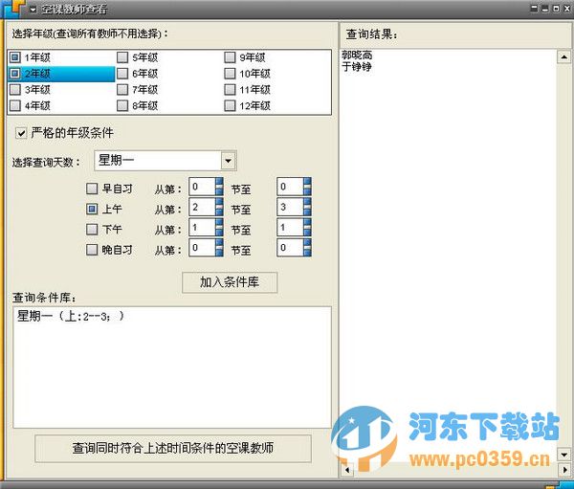This screenshot has width=574, height=489.
Task: Click the 加入条件库 button
Action: point(230,282)
